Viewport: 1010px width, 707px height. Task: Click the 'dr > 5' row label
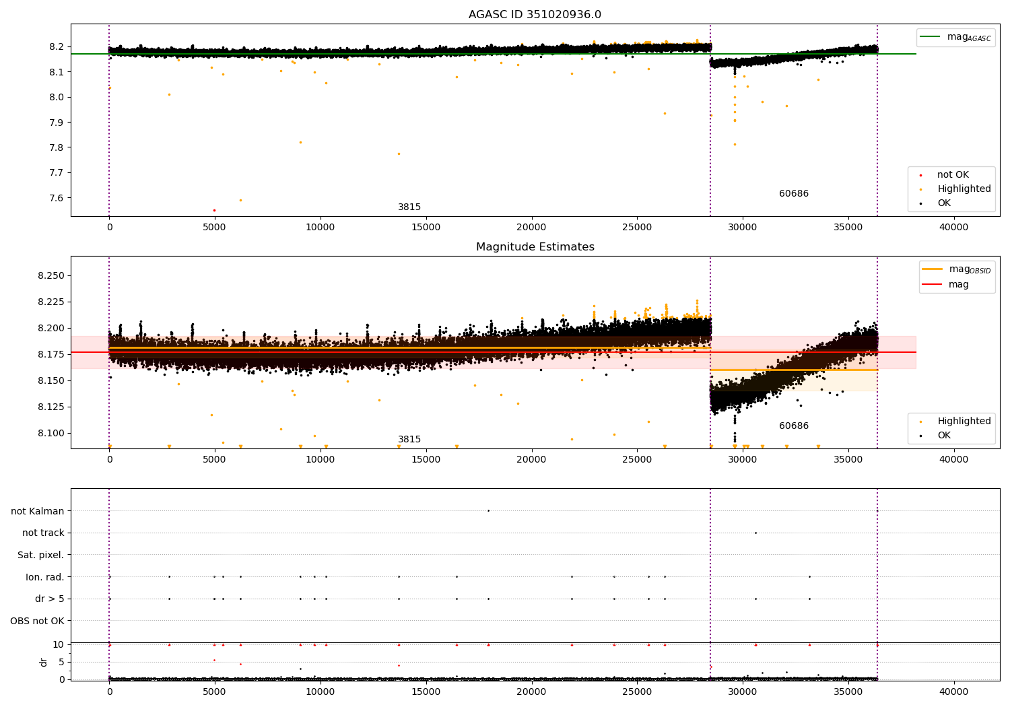[50, 599]
